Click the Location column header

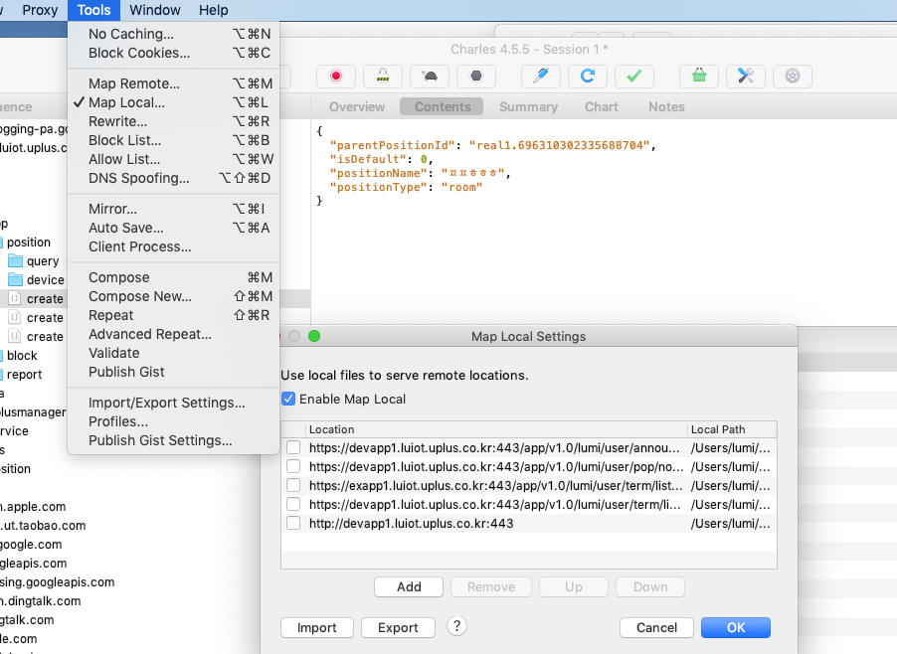point(495,429)
